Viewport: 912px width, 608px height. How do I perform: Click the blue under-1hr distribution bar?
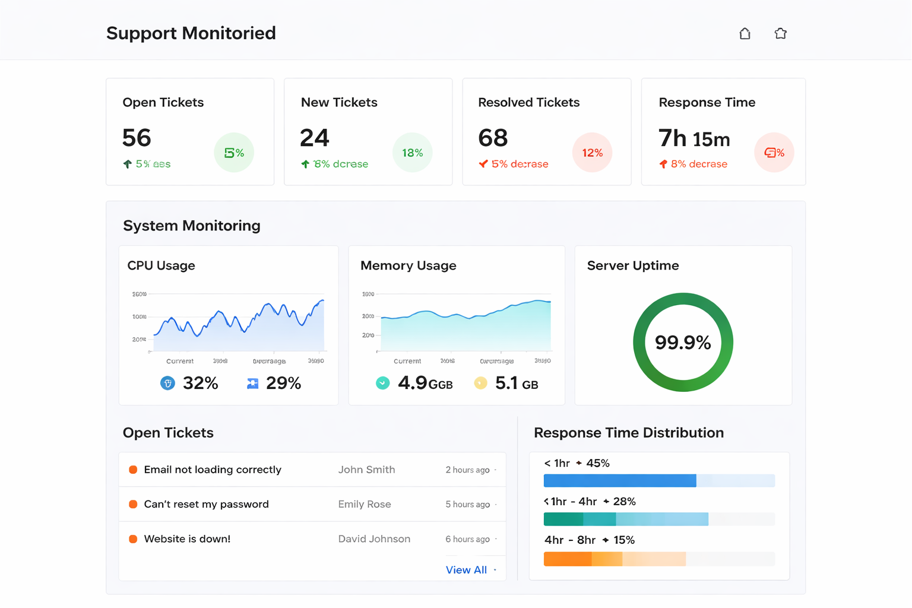click(x=619, y=480)
